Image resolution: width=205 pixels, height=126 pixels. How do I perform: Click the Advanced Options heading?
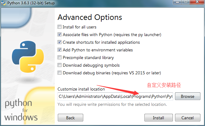90,17
